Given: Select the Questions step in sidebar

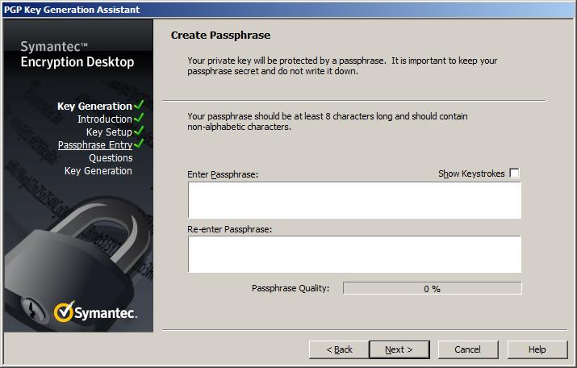Looking at the screenshot, I should 111,158.
